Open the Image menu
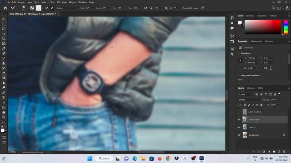The height and width of the screenshot is (163, 291). 21,2
